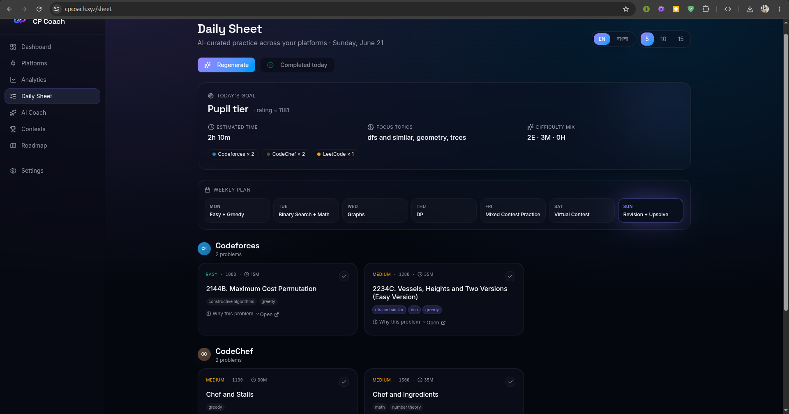Screen dimensions: 789x414
Task: Select TUE Binary Search + Math card
Action: 306,210
